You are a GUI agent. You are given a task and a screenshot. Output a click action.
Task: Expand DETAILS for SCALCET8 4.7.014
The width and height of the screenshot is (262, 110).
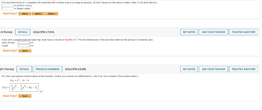click(x=23, y=32)
